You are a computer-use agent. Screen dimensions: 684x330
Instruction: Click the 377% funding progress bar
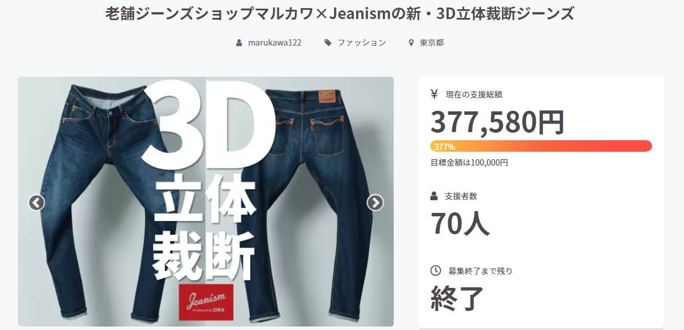[x=541, y=147]
